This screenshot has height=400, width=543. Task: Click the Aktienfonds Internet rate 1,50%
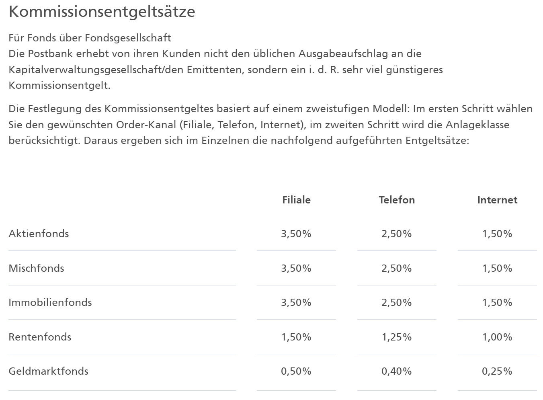click(x=497, y=234)
